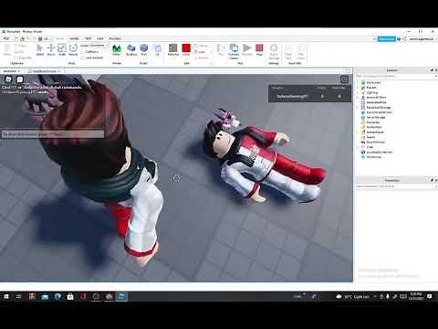Open Microsoft Edge from the taskbar
This screenshot has width=438, height=329.
(57, 296)
